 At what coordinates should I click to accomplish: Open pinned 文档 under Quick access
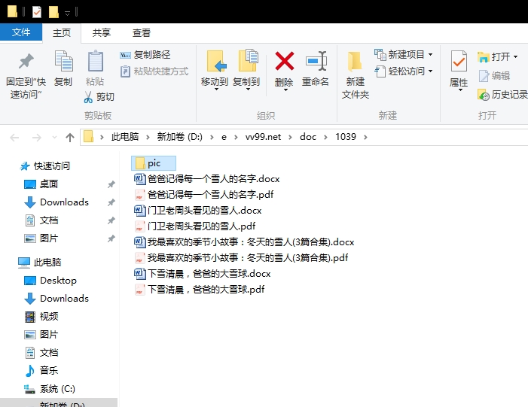41,220
